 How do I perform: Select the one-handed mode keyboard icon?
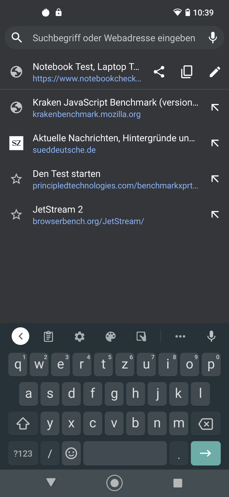pyautogui.click(x=141, y=337)
